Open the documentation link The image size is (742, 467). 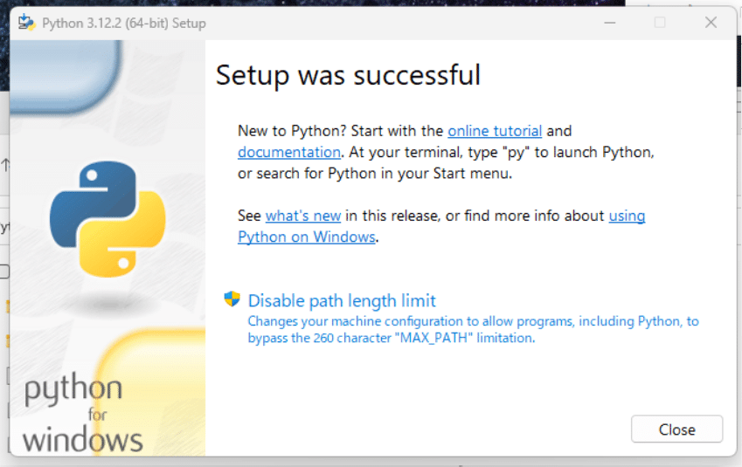pyautogui.click(x=289, y=152)
